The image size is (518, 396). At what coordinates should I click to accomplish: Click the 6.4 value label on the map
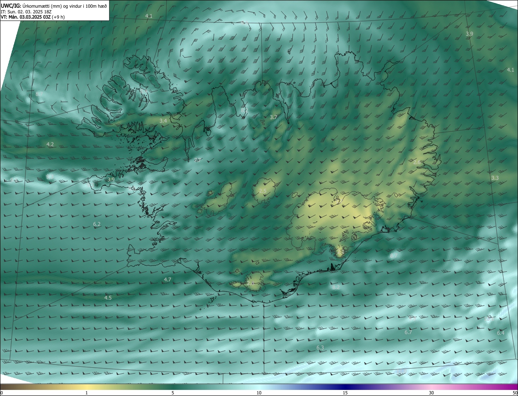[x=501, y=333]
